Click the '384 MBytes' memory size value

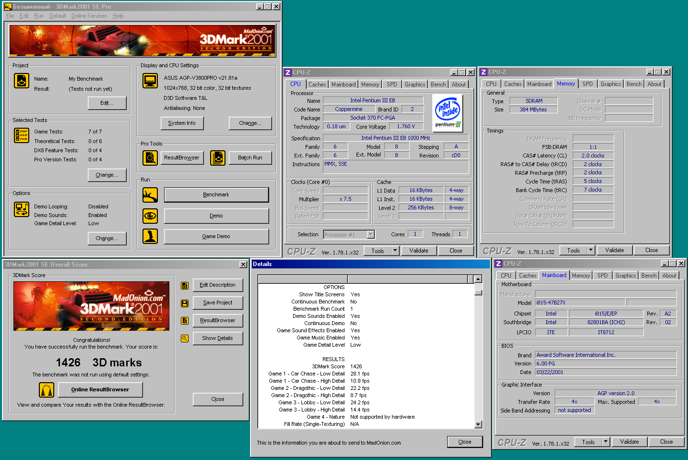click(x=534, y=109)
